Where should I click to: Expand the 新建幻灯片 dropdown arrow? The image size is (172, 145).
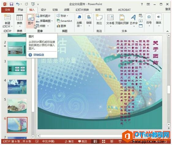click(12, 26)
